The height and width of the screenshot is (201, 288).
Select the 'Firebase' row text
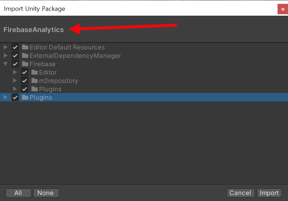(43, 64)
